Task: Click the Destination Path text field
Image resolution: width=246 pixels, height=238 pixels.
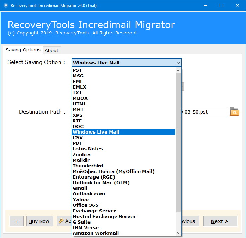Action: tap(204, 112)
